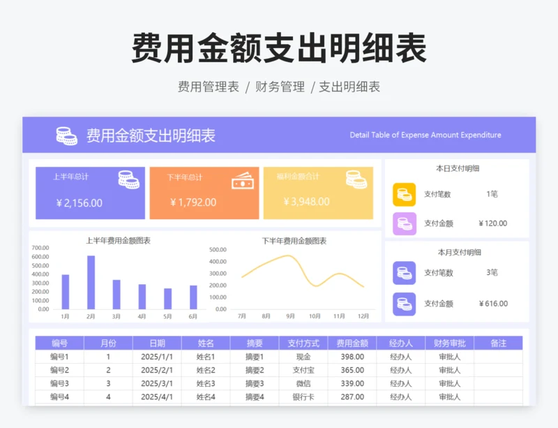Click date cell 2025/4/1
The height and width of the screenshot is (428, 558).
tap(157, 397)
